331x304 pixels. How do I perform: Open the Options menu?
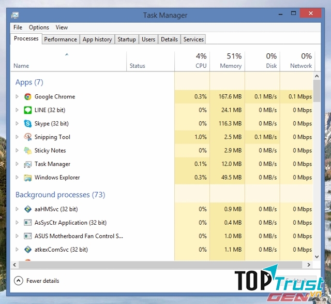point(39,27)
